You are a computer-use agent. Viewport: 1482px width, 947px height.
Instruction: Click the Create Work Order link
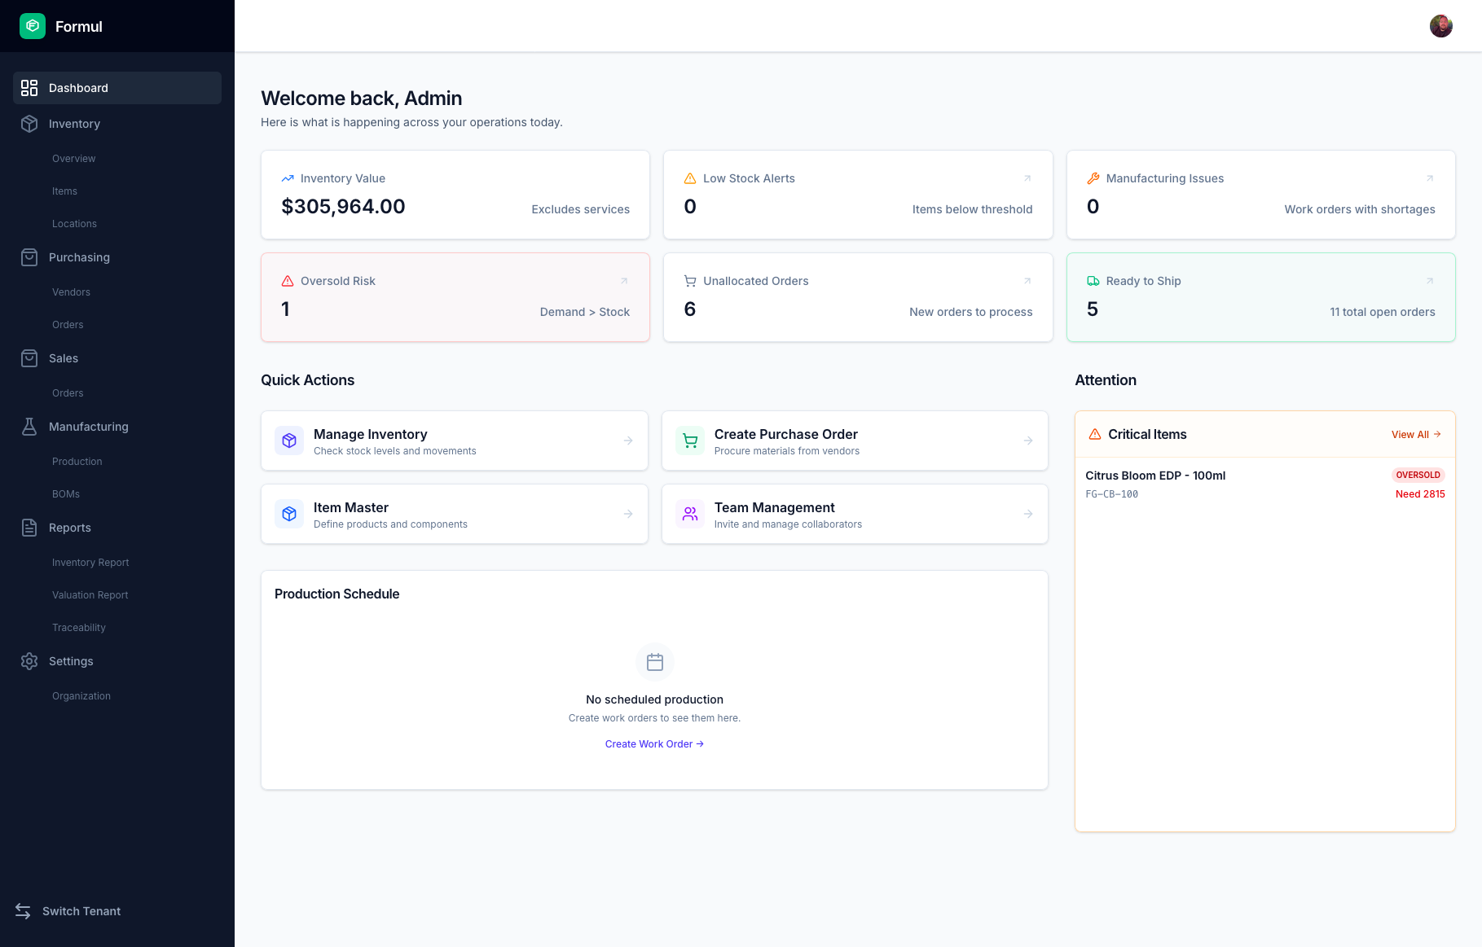(x=654, y=743)
